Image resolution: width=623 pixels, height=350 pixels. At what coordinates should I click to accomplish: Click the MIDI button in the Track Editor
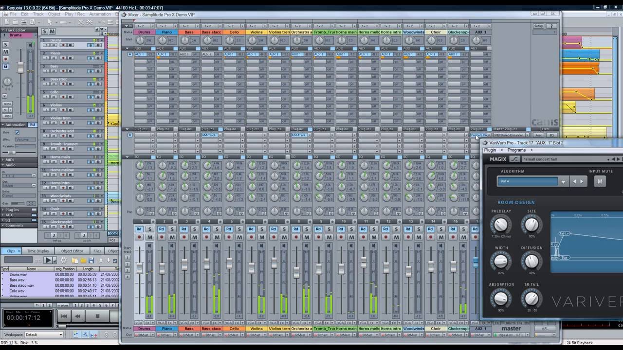[7, 116]
